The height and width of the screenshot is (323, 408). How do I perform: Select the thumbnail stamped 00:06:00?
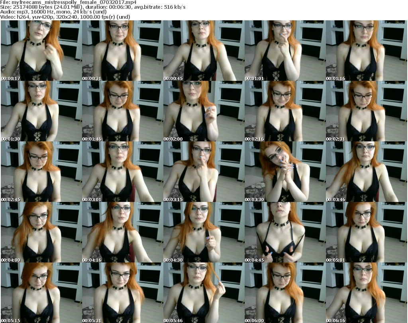coord(285,293)
